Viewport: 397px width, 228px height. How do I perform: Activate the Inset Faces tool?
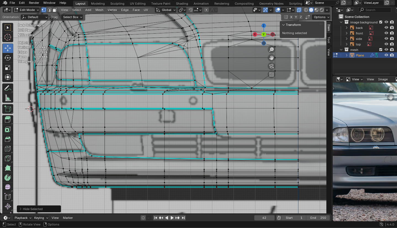coord(8,129)
